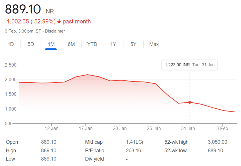Show the YTD price chart
Image resolution: width=241 pixels, height=166 pixels.
click(x=92, y=44)
